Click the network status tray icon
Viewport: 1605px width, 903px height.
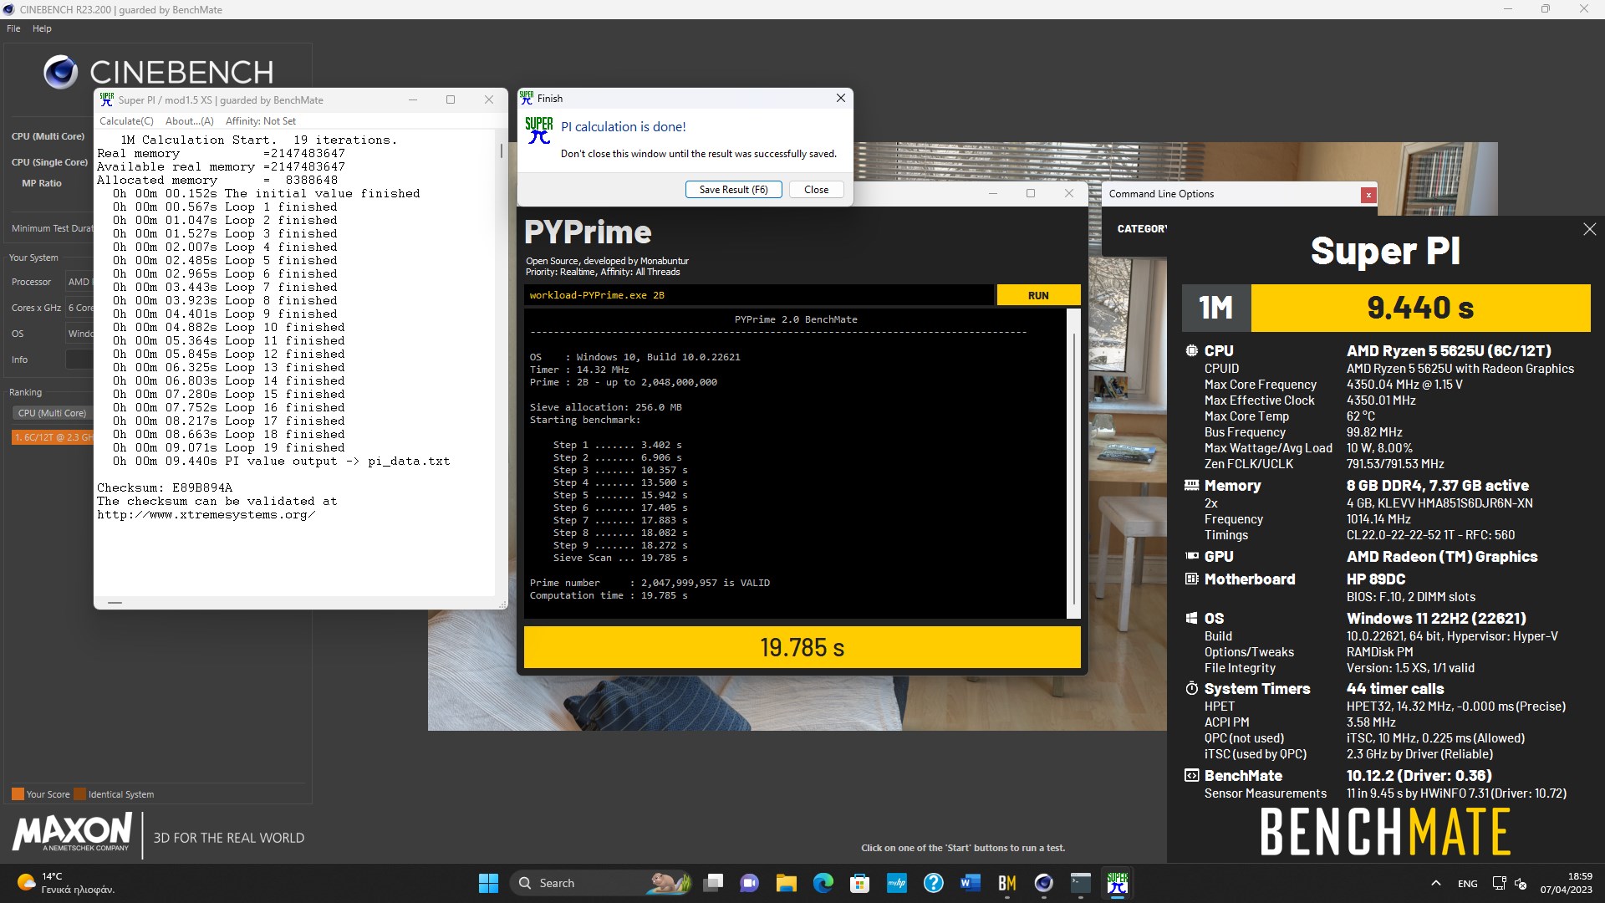click(1499, 883)
